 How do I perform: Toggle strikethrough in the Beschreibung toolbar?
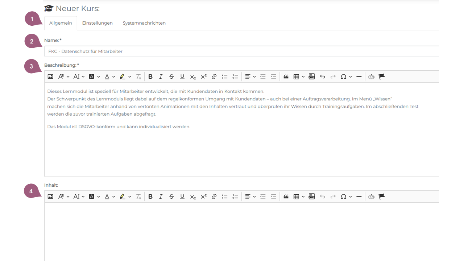pyautogui.click(x=171, y=76)
